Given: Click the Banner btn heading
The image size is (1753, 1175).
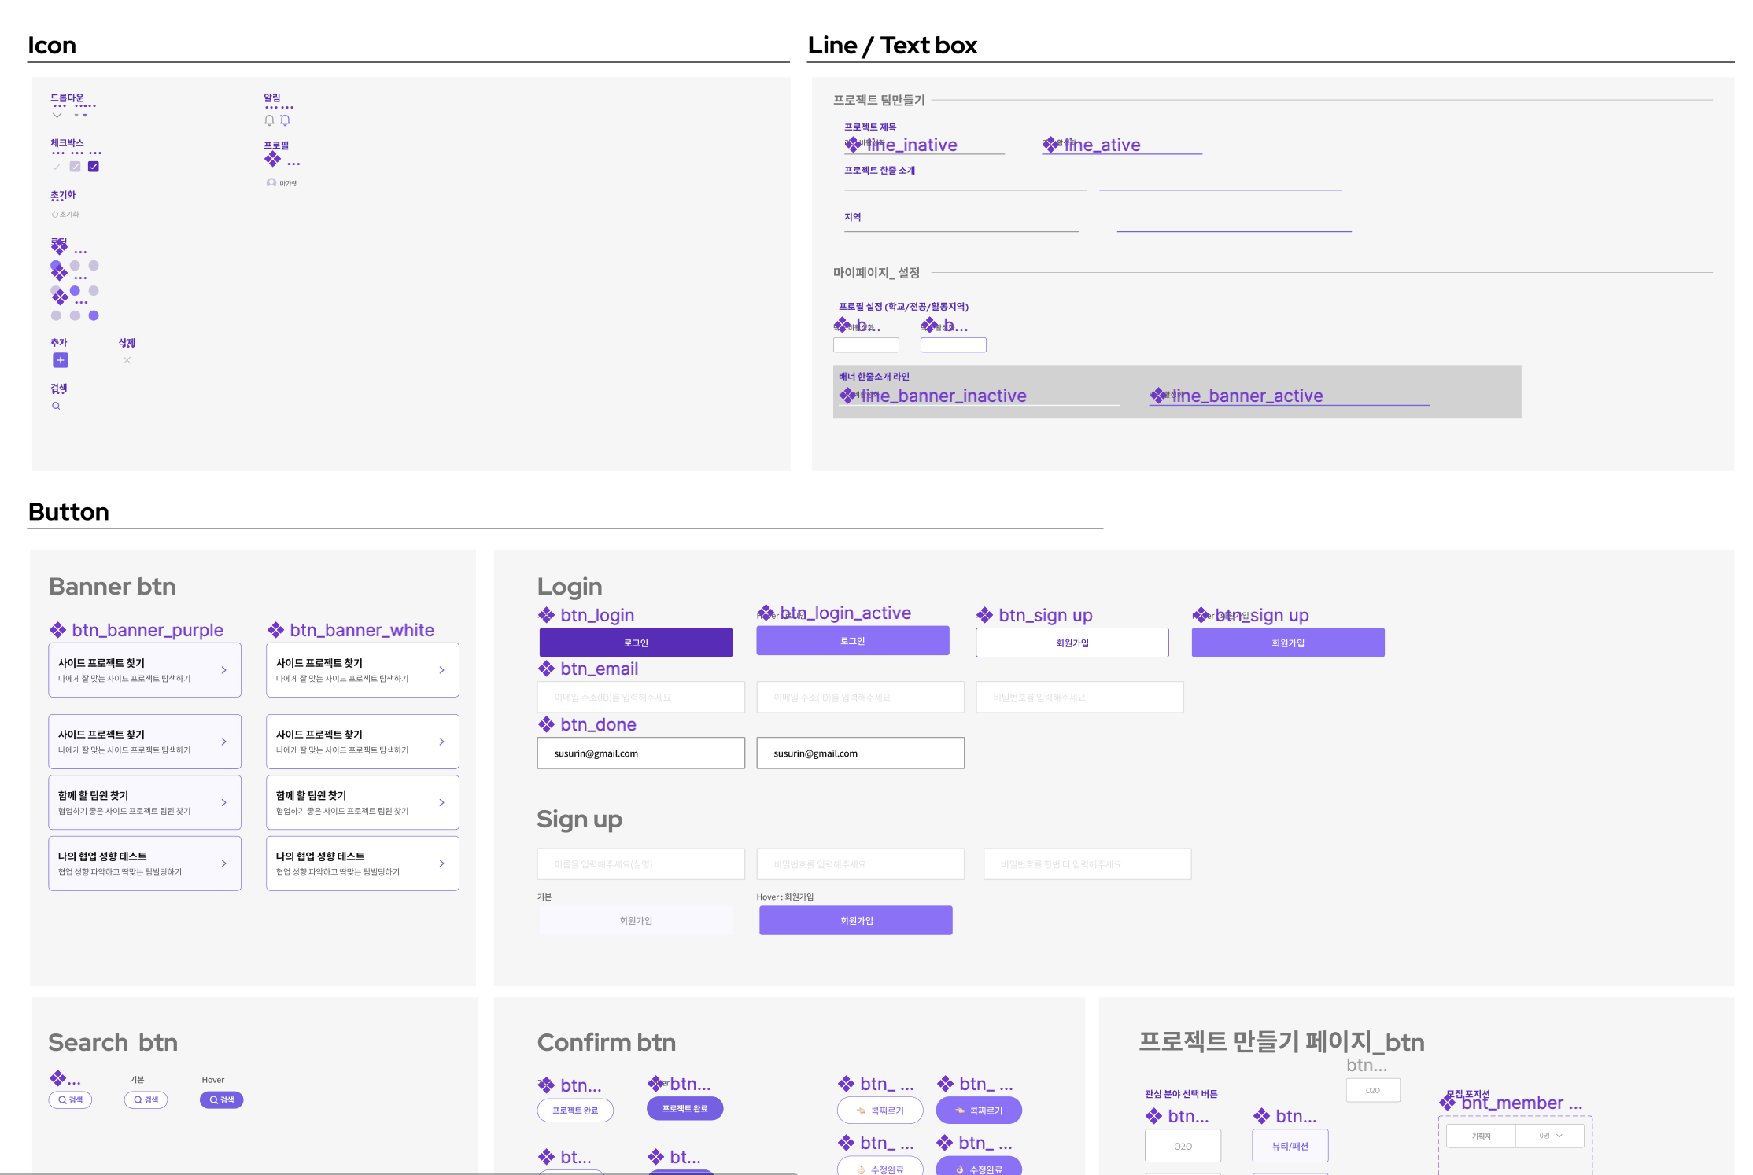Looking at the screenshot, I should coord(113,587).
